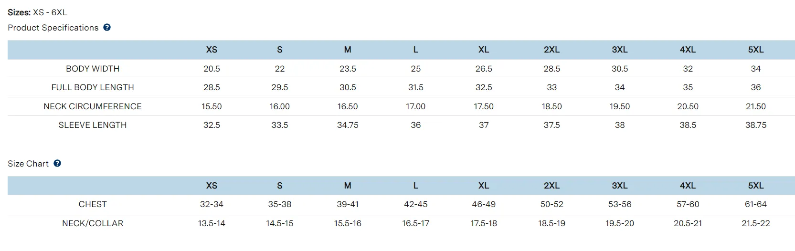Click the Sizes XS - 6XL text
The height and width of the screenshot is (251, 795).
[37, 12]
